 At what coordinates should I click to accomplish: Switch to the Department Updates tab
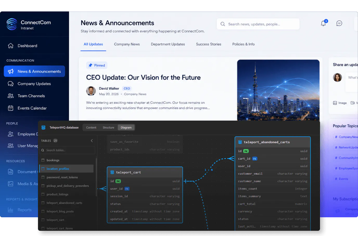[x=168, y=44]
